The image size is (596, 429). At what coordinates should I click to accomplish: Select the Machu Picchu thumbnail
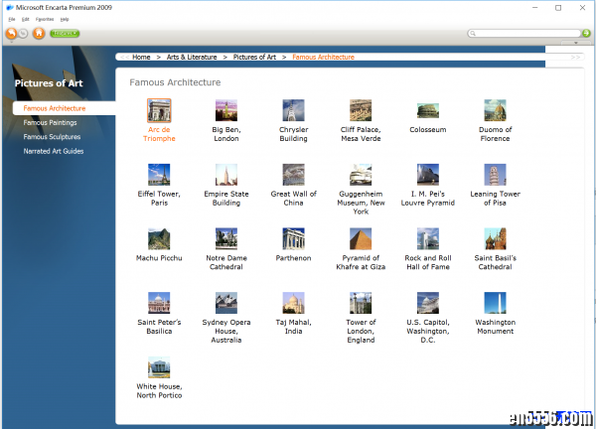tap(159, 239)
